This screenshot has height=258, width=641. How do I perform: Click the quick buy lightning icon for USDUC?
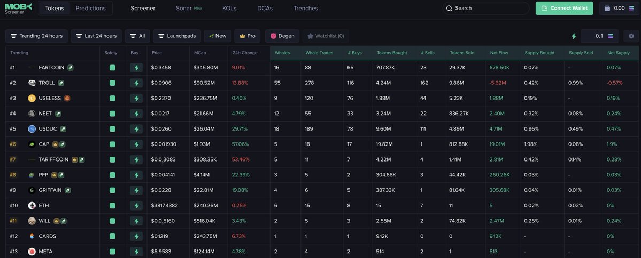(136, 129)
